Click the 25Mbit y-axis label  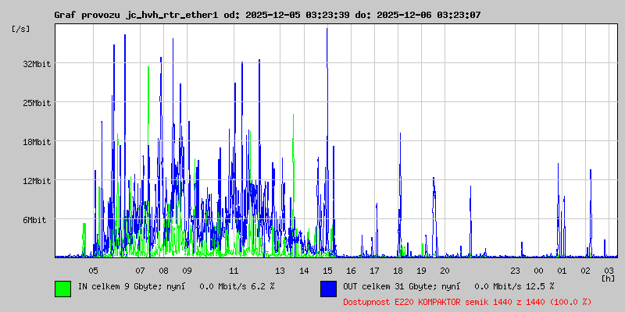pos(37,103)
